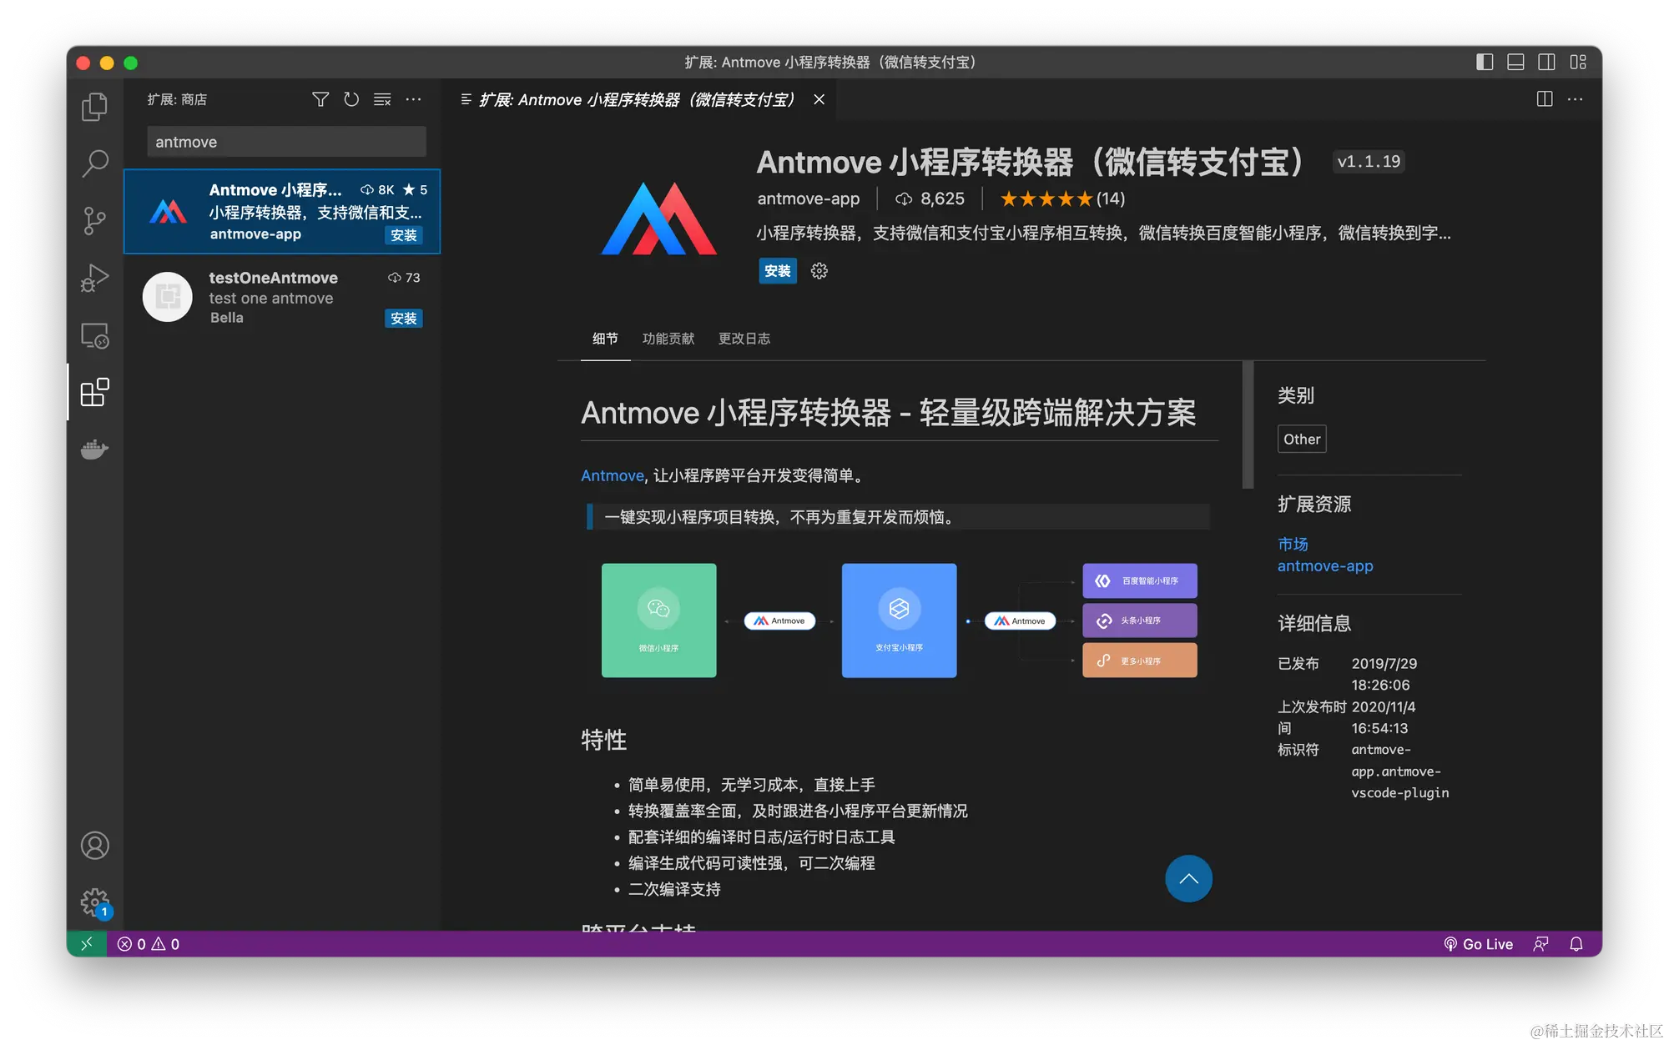The height and width of the screenshot is (1045, 1669).
Task: Click the blue 安装 button in detail header
Action: 777,271
